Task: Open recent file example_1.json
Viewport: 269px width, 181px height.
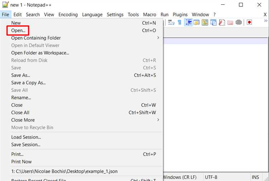Action: click(x=65, y=171)
